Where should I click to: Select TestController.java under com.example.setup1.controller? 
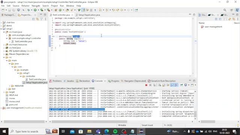[23, 42]
